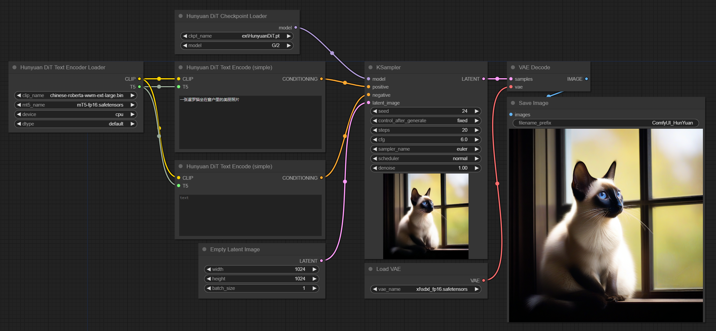Click the KSampler negative input socket
This screenshot has width=716, height=331.
click(368, 95)
